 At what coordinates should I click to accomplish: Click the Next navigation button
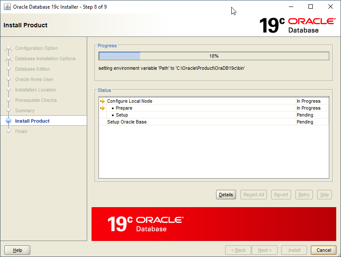[265, 250]
